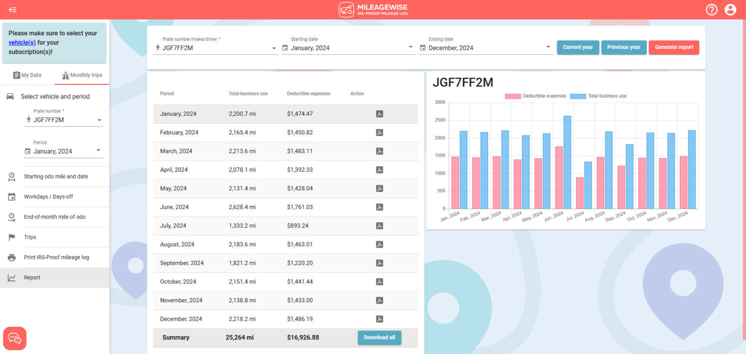Image resolution: width=746 pixels, height=354 pixels.
Task: Open Workdays / Days-off section
Action: pos(54,197)
